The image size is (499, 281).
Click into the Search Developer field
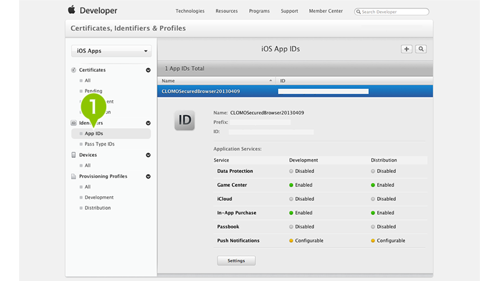[x=392, y=12]
